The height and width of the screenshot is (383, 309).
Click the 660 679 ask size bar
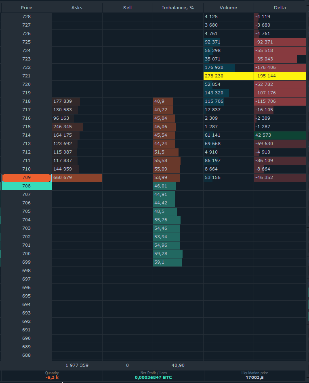pos(77,177)
